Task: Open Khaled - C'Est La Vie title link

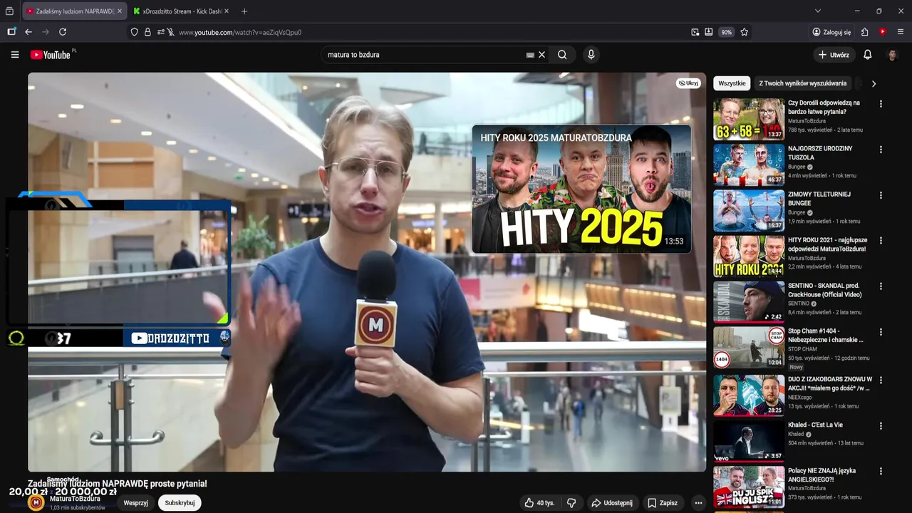Action: point(815,425)
